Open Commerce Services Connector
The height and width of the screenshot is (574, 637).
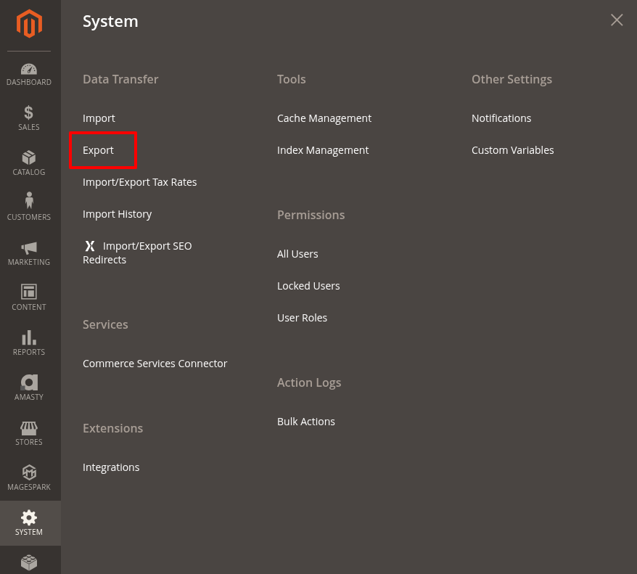155,363
